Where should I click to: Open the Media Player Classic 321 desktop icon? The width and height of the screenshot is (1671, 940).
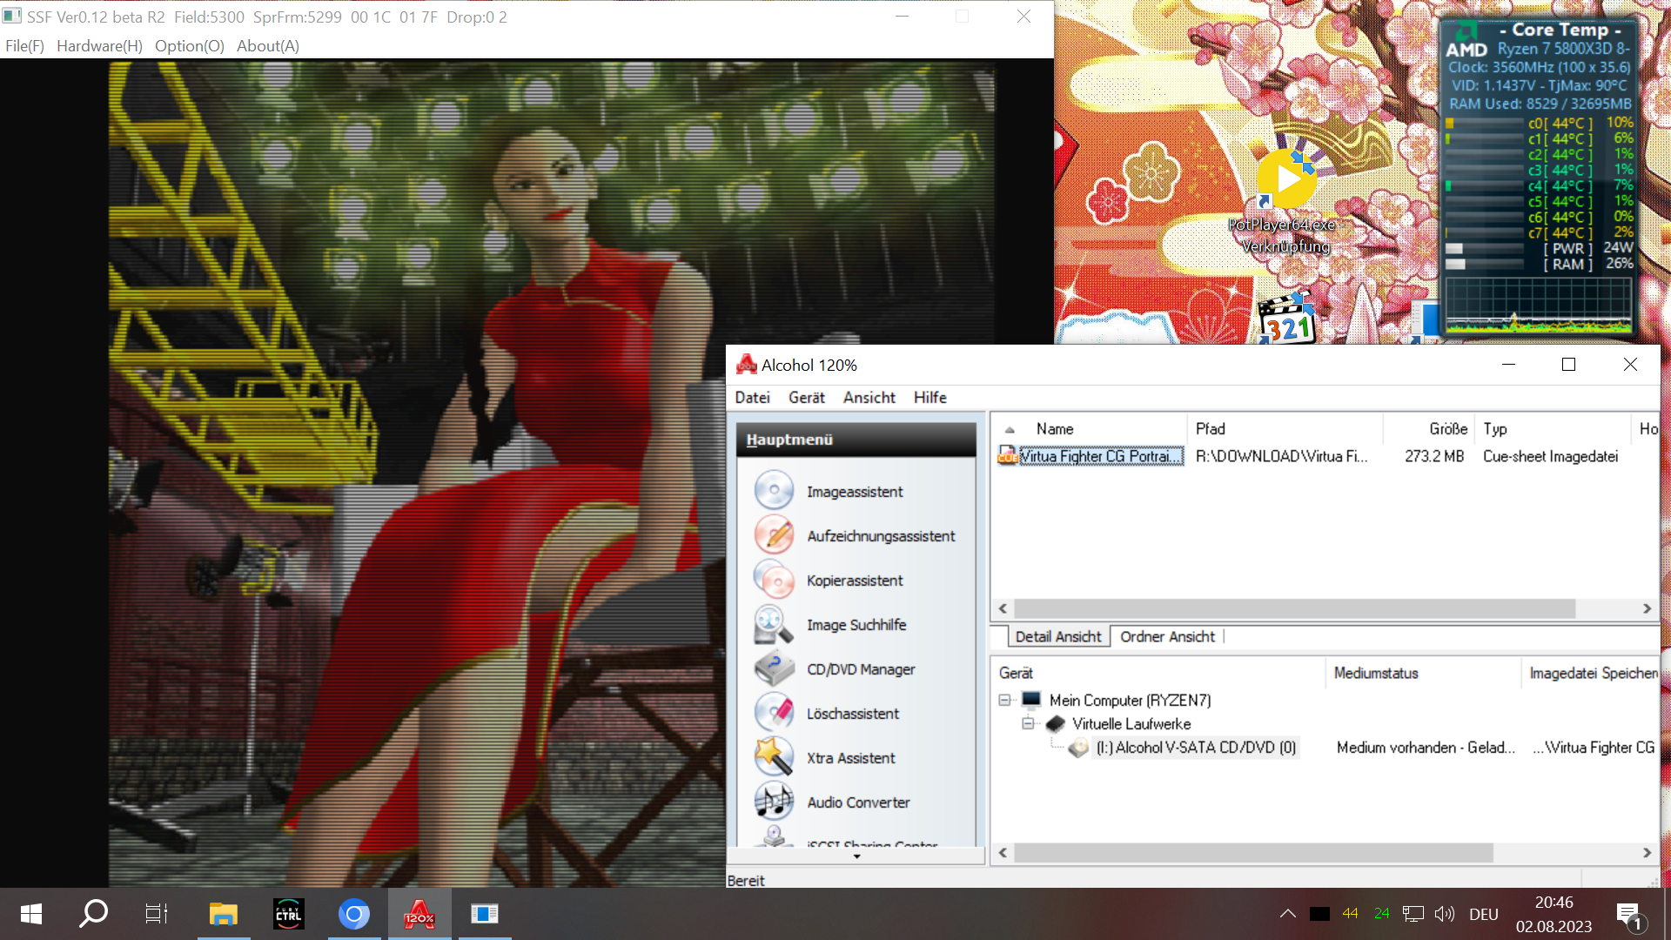(1286, 319)
